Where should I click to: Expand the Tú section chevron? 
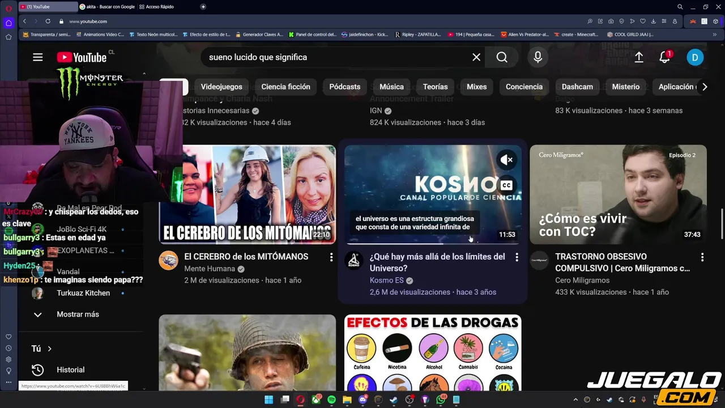point(50,349)
